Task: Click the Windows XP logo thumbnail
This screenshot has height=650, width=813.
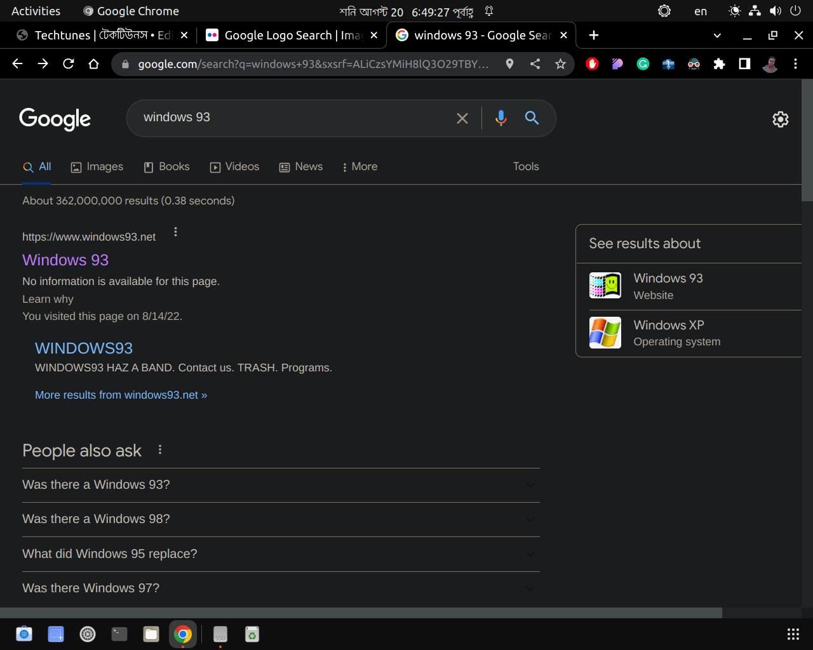Action: [605, 333]
